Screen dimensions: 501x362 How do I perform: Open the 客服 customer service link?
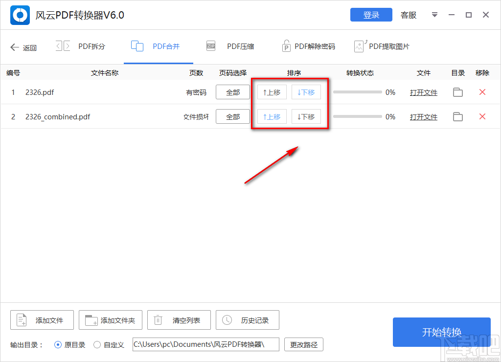coord(409,15)
